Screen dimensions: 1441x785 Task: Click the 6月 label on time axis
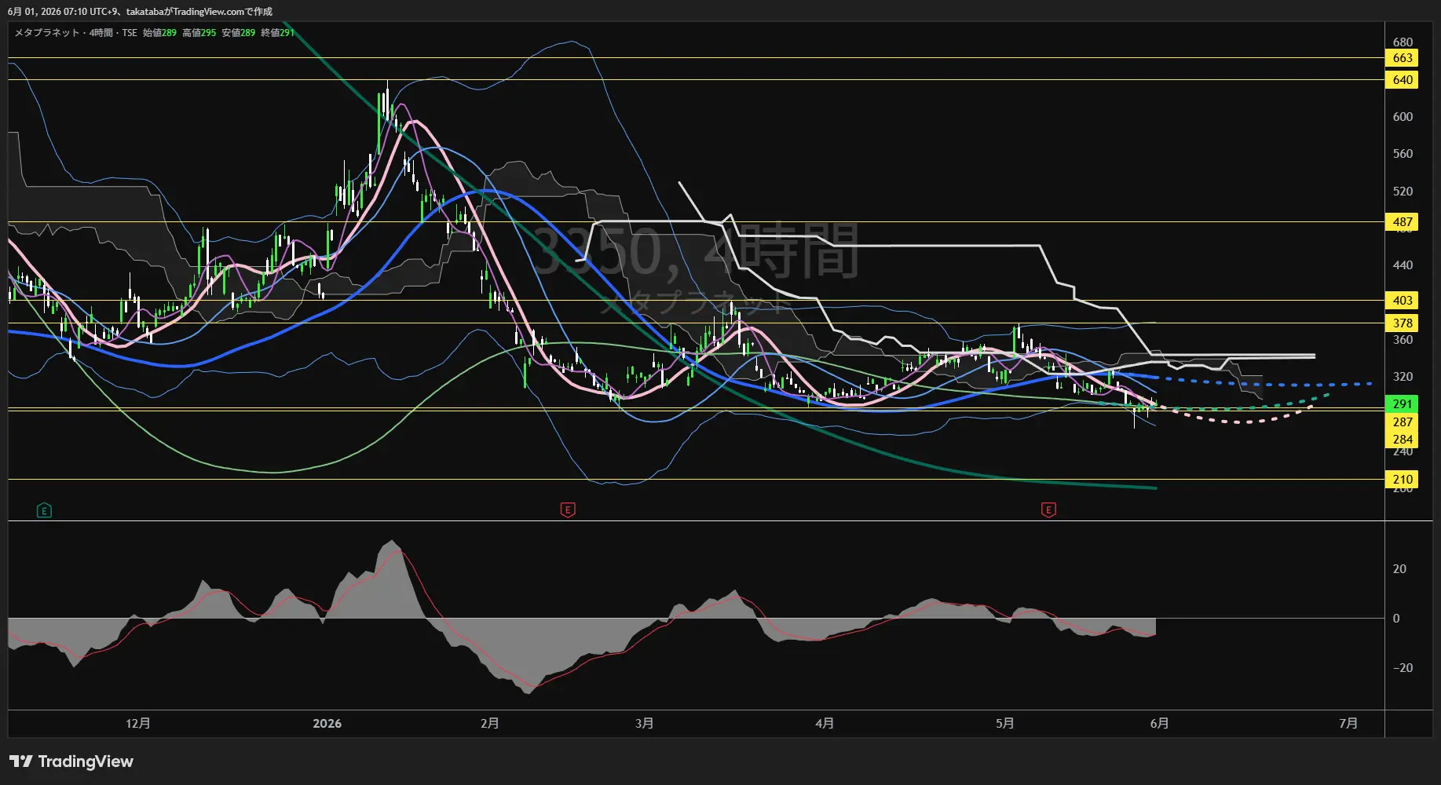[x=1160, y=724]
